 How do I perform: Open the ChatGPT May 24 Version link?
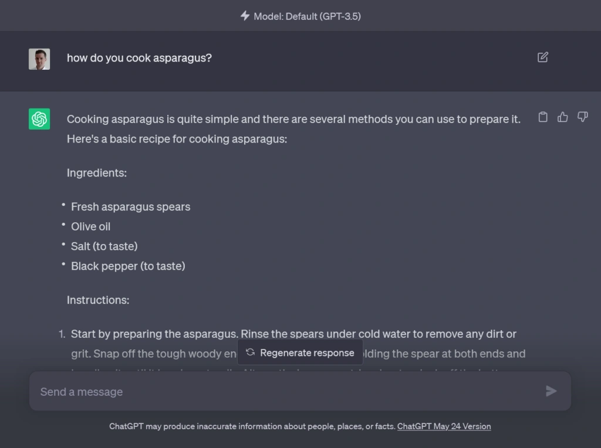pyautogui.click(x=444, y=426)
